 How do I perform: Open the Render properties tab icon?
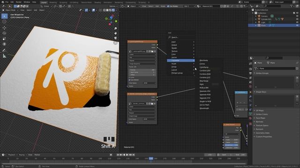(250, 69)
